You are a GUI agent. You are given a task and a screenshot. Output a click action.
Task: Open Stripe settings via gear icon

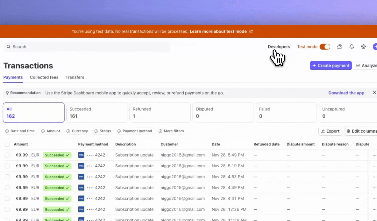click(363, 47)
